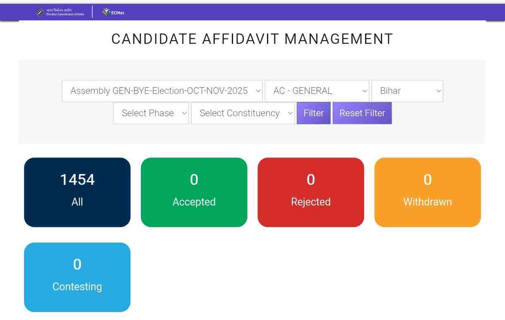Click the chevron arrow on Bihar dropdown

click(438, 91)
